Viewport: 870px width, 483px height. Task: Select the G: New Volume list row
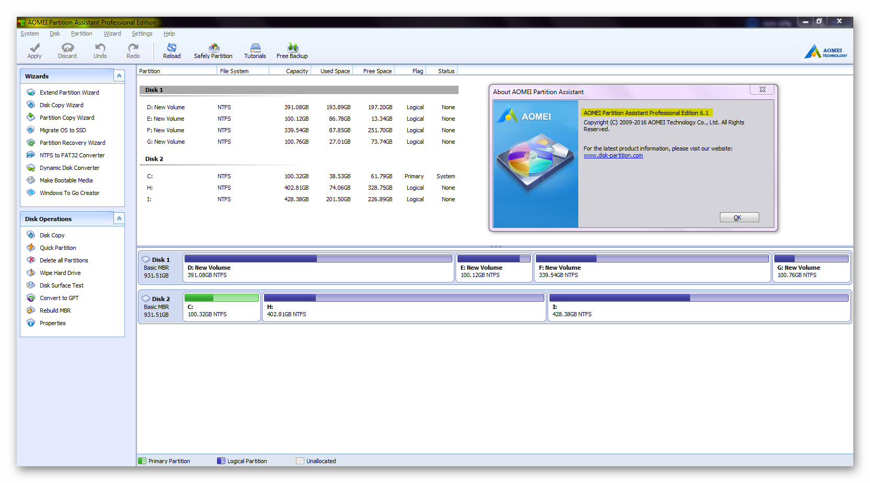[299, 142]
